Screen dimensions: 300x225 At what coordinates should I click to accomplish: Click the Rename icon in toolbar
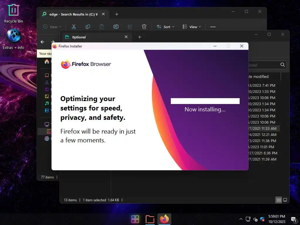[x=116, y=27]
